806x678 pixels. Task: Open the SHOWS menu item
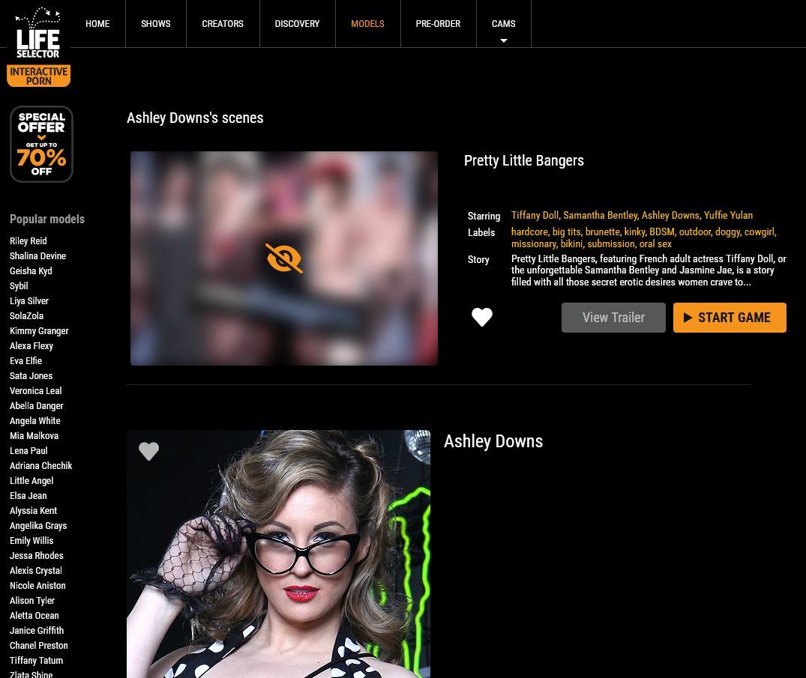point(156,24)
